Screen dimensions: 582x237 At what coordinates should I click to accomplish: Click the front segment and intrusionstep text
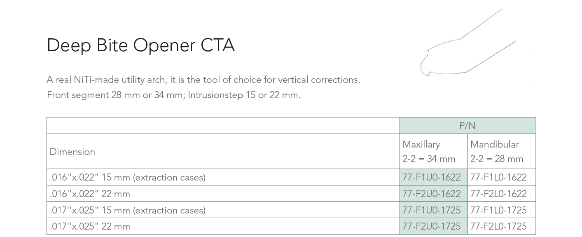pos(173,95)
